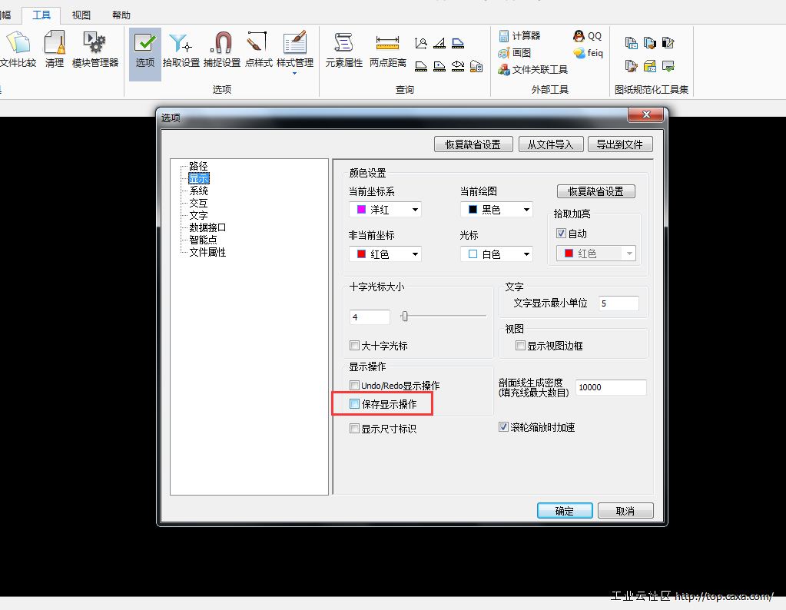Launch feiq from external tools
Viewport: 786px width, 610px height.
coord(588,53)
